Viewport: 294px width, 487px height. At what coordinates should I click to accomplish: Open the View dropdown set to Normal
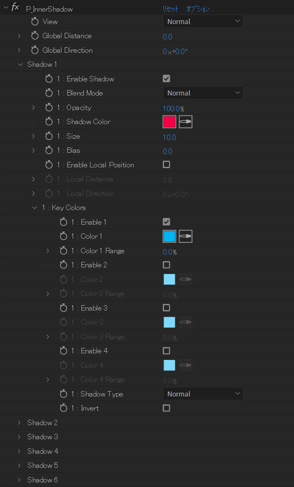[203, 22]
